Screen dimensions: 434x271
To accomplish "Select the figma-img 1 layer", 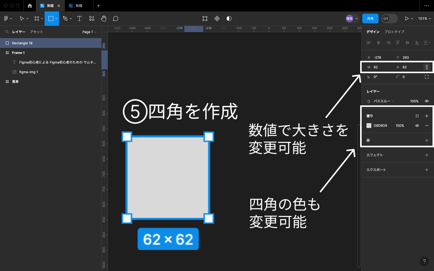I will point(28,72).
